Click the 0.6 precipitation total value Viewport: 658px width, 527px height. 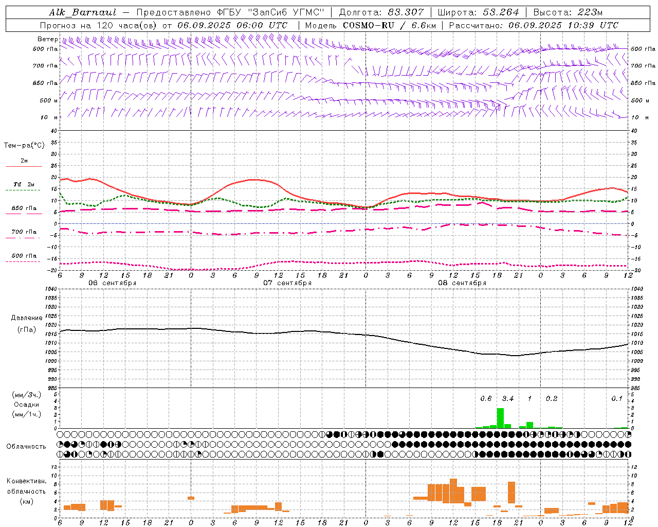pyautogui.click(x=486, y=398)
